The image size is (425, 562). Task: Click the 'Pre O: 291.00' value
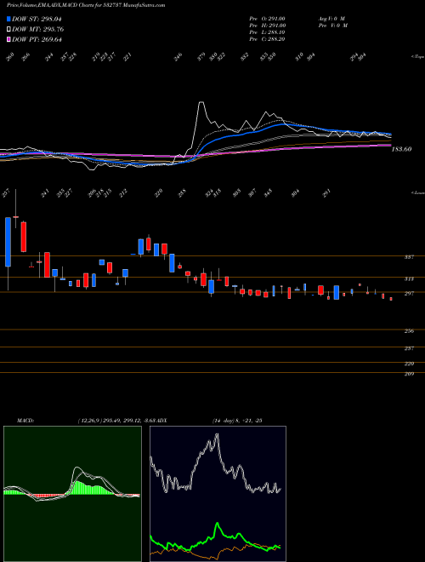267,18
